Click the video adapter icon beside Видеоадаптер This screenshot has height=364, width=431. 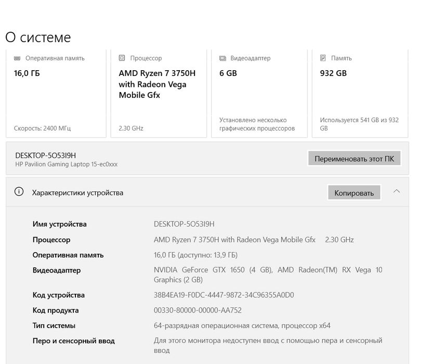point(223,58)
